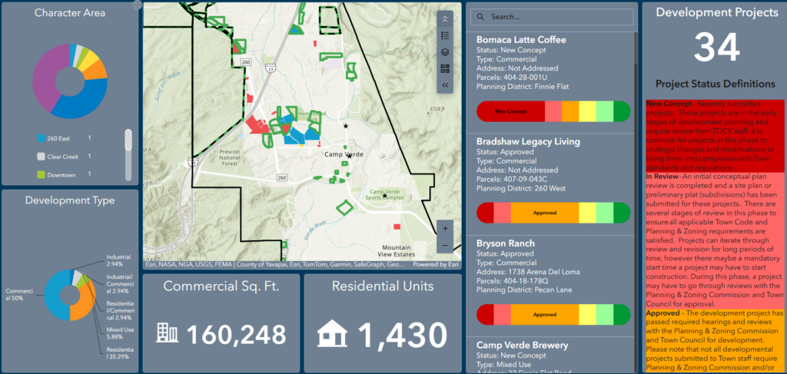787x374 pixels.
Task: Click the Character Area legend scrollbar
Action: pos(128,144)
